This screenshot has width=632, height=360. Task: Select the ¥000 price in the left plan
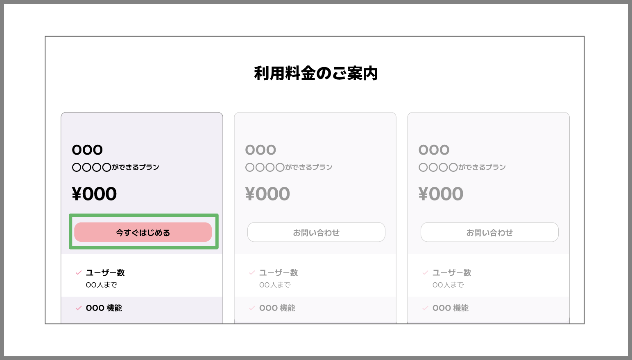coord(94,194)
